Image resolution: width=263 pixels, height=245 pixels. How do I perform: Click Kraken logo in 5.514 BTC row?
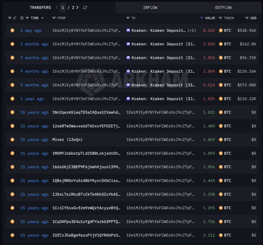click(x=128, y=85)
